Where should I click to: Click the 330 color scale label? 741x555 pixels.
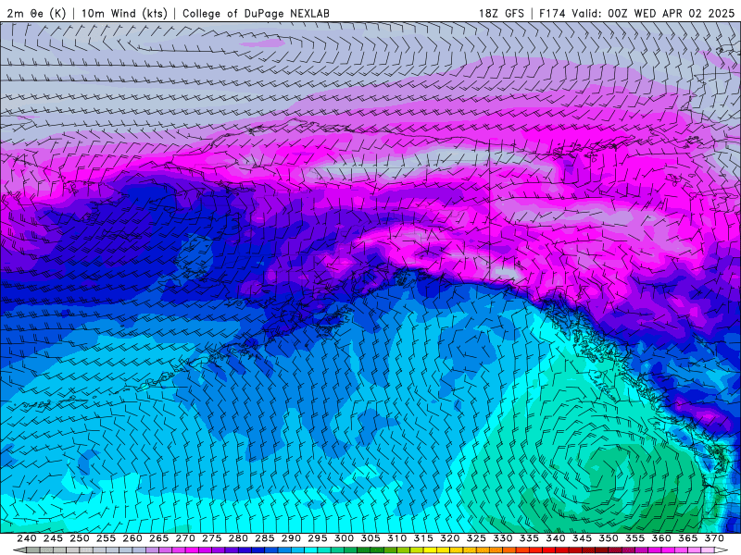(503, 538)
